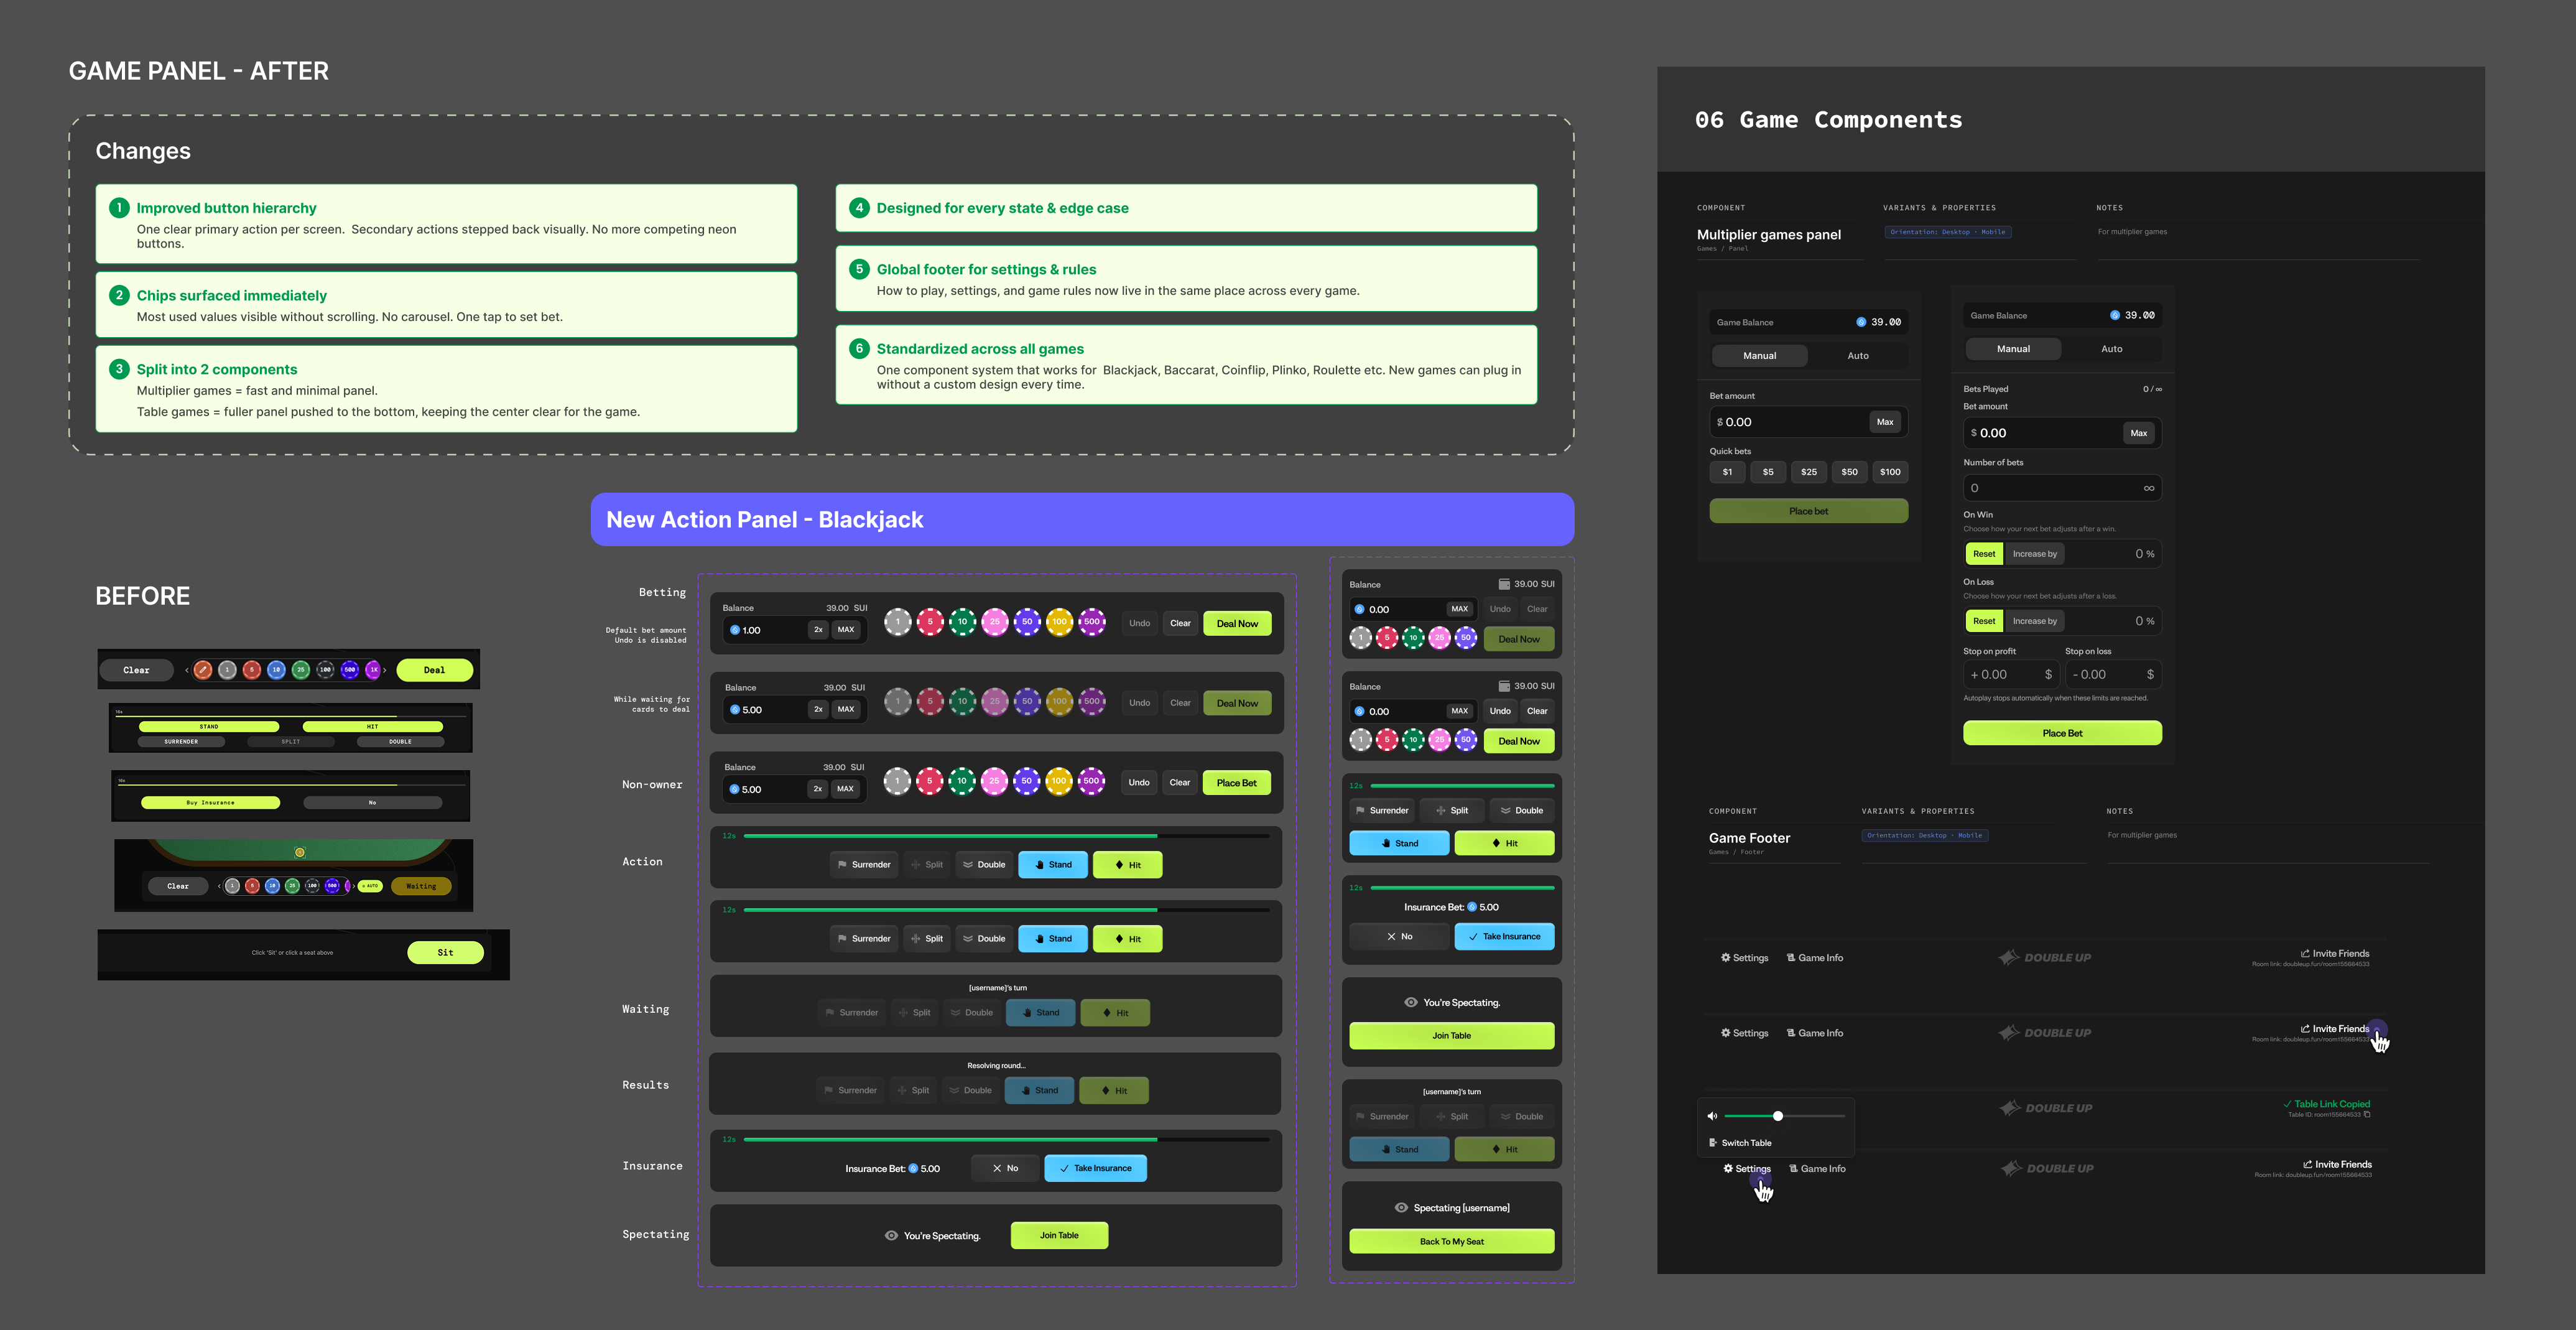Adjust the volume slider in settings popup
Image resolution: width=2576 pixels, height=1330 pixels.
click(x=1777, y=1116)
